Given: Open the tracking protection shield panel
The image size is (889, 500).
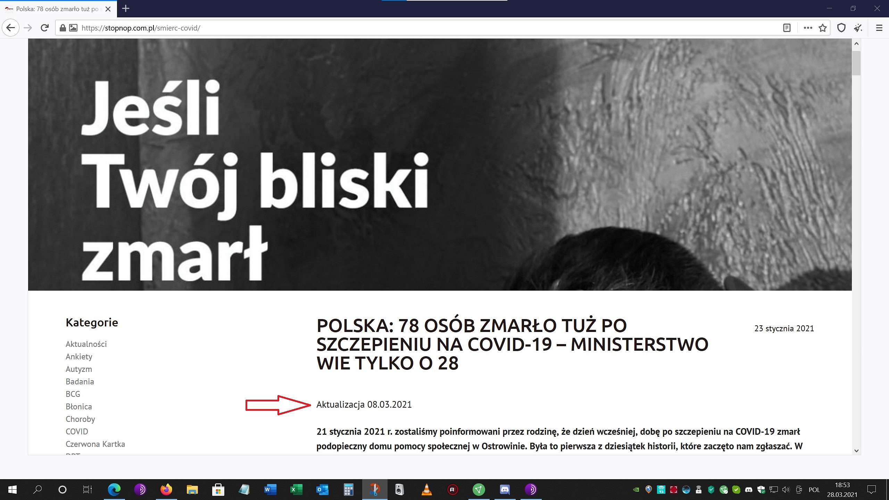Looking at the screenshot, I should tap(841, 28).
